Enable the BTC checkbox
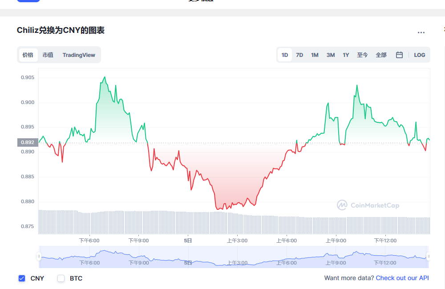 click(x=61, y=278)
